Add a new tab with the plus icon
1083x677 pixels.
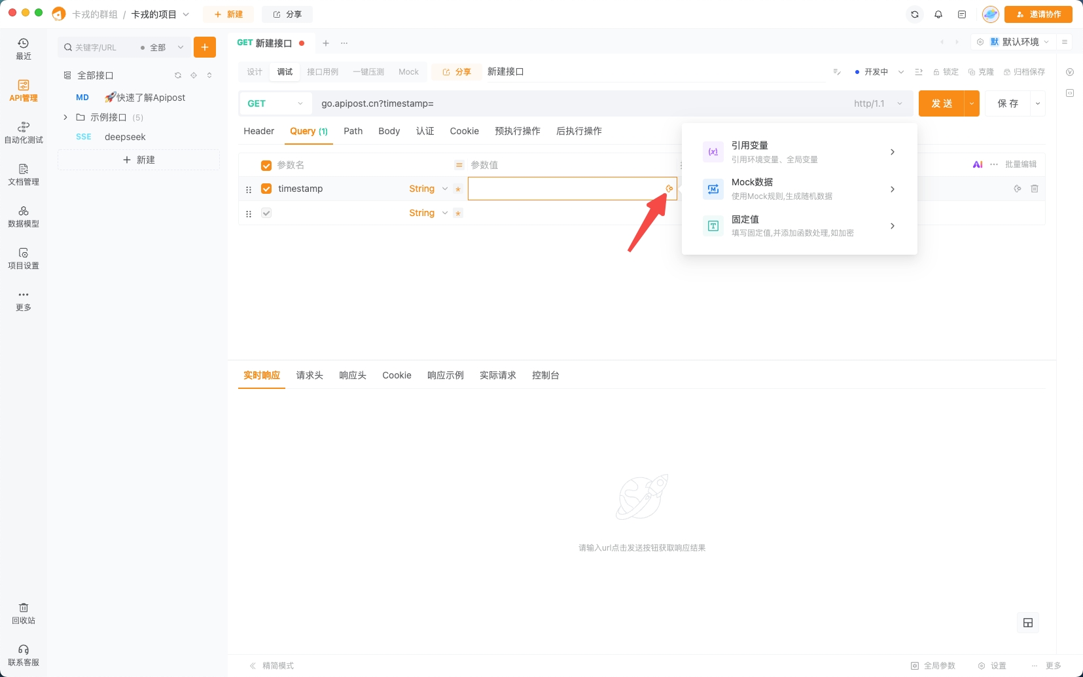(x=326, y=43)
